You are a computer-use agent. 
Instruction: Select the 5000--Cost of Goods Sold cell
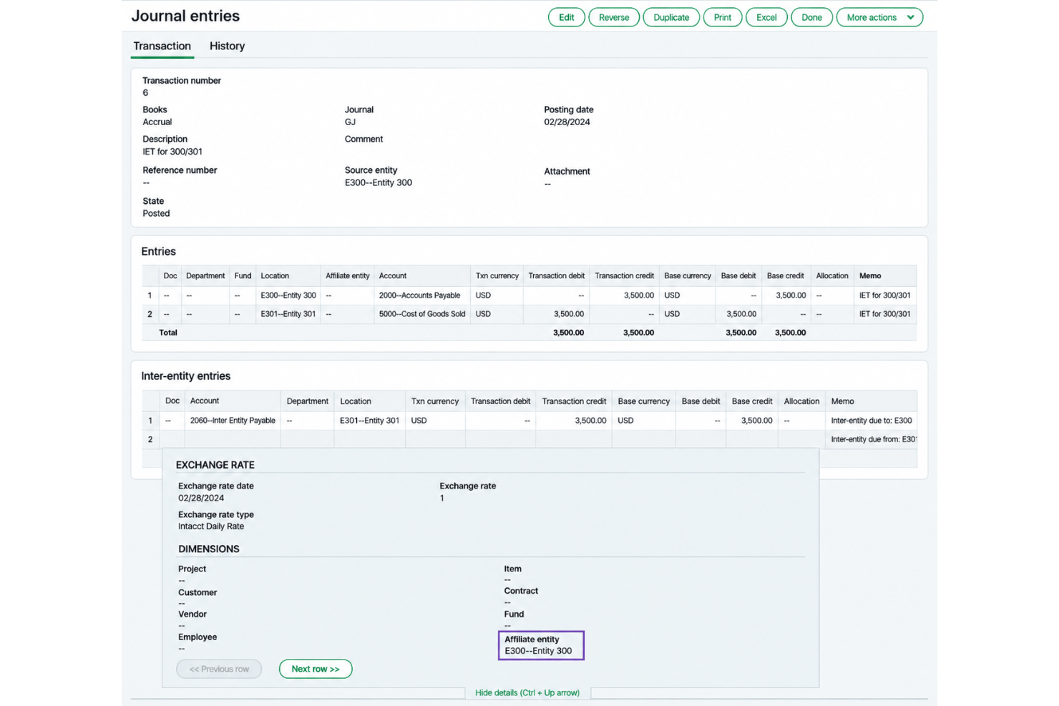pos(422,313)
